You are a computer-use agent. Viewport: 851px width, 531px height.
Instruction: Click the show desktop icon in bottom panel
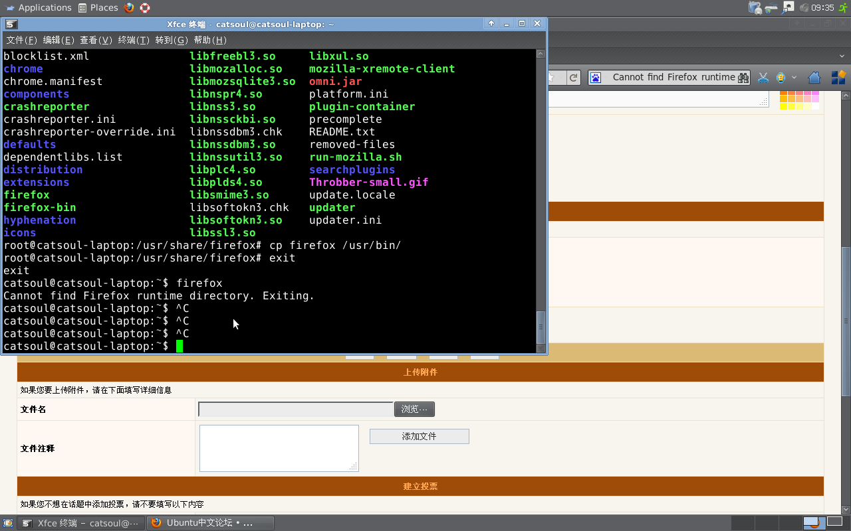point(8,523)
